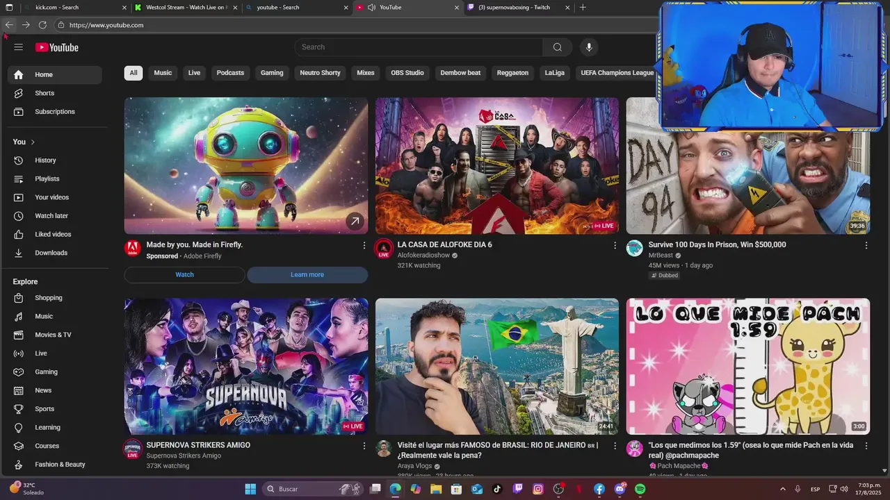The height and width of the screenshot is (500, 890).
Task: Explore Music in the sidebar
Action: click(55, 316)
